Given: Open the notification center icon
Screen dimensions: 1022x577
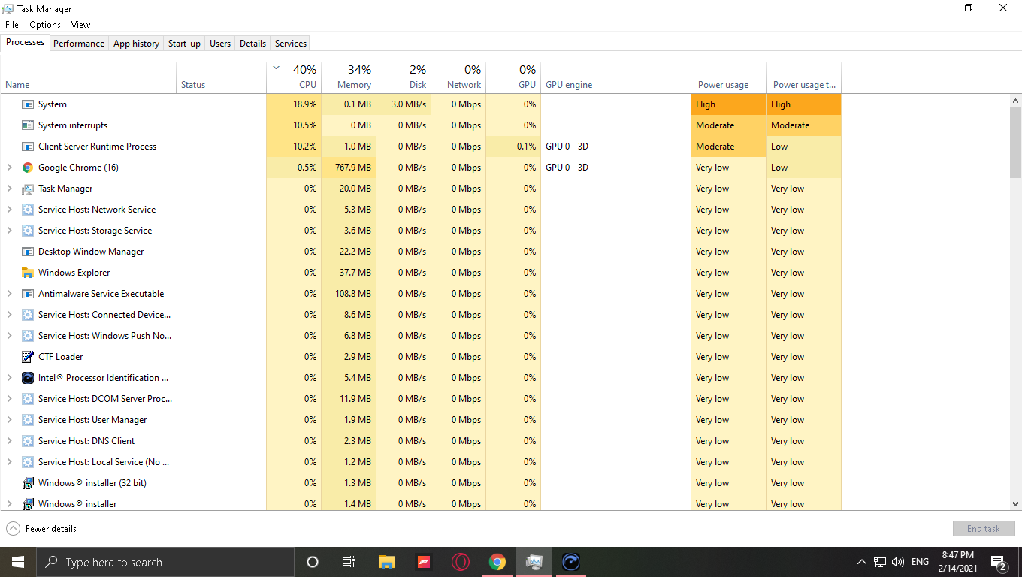Looking at the screenshot, I should click(999, 562).
